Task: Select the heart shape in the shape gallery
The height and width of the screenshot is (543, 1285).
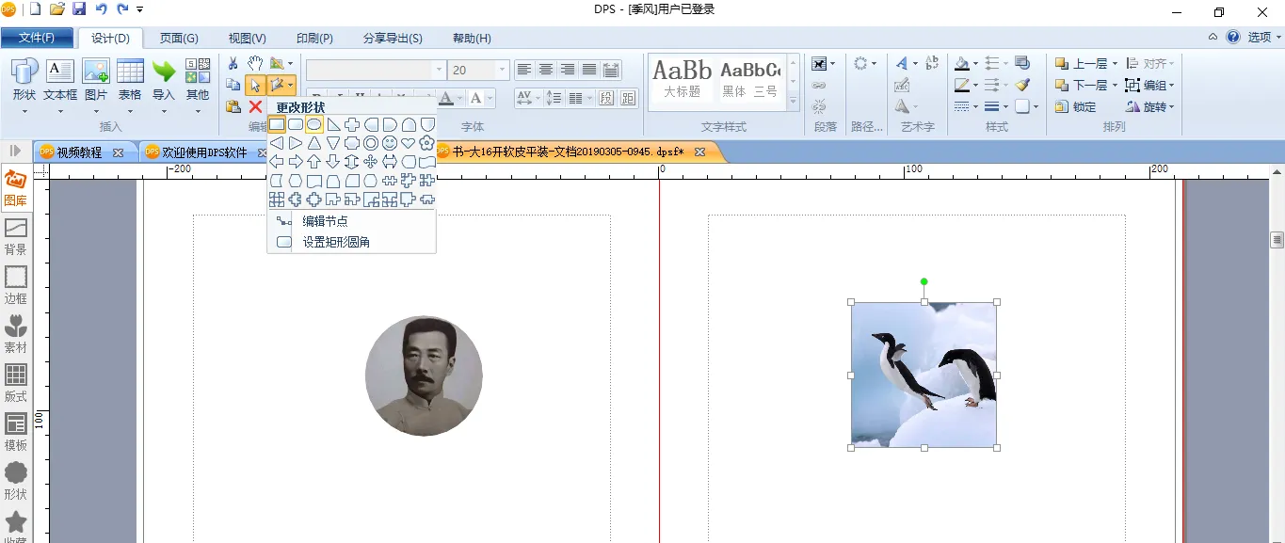Action: pyautogui.click(x=409, y=143)
